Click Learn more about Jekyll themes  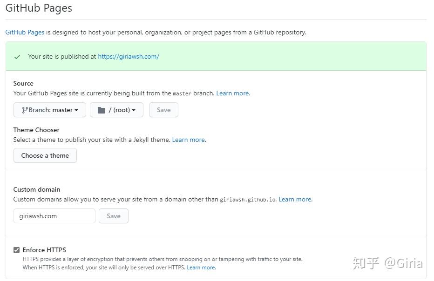coord(188,140)
